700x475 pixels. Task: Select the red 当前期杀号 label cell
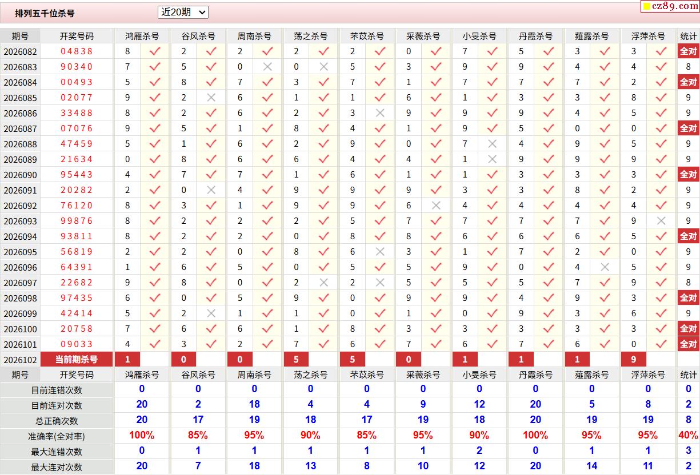tap(77, 360)
